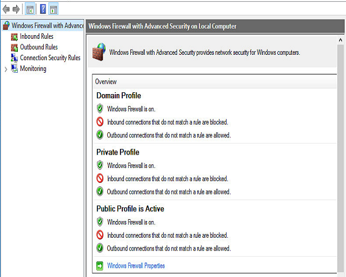
Task: Select the Outbound Rules node
Action: point(34,47)
